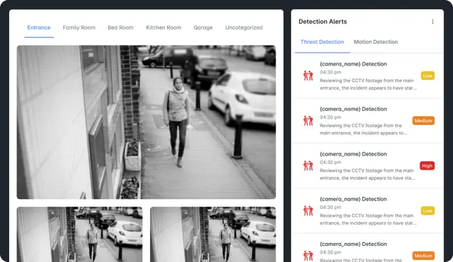Click the Medium badge on the second alert

(423, 121)
